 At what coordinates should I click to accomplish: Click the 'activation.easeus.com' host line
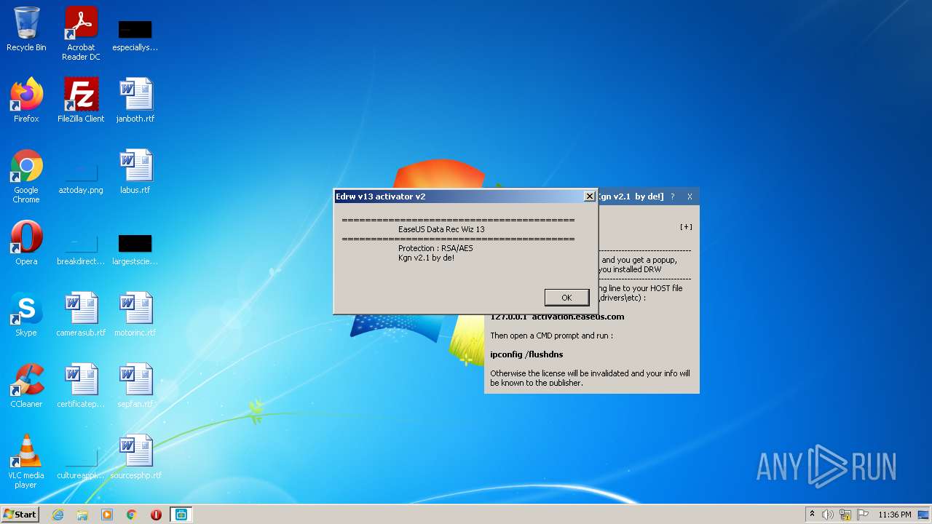(x=557, y=317)
